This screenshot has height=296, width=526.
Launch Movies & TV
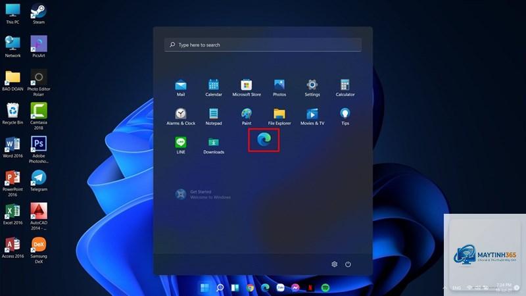pos(312,116)
